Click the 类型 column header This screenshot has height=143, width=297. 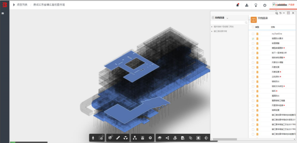[x=257, y=27]
